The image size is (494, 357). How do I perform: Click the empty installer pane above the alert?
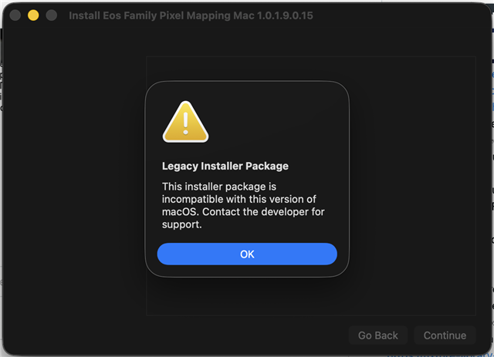click(x=247, y=68)
